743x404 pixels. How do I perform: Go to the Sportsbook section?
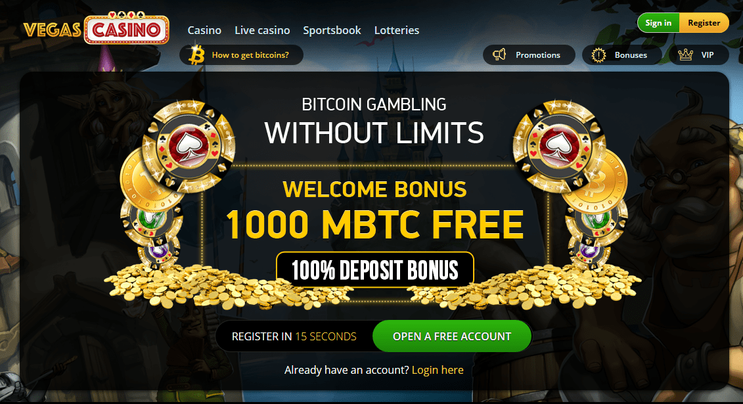tap(332, 30)
